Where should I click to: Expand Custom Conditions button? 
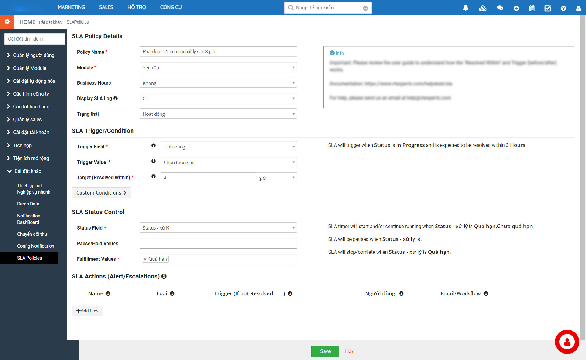(x=101, y=193)
